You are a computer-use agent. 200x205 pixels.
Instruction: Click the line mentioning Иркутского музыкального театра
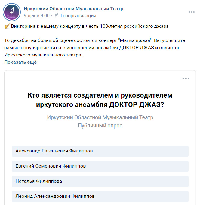(43, 55)
